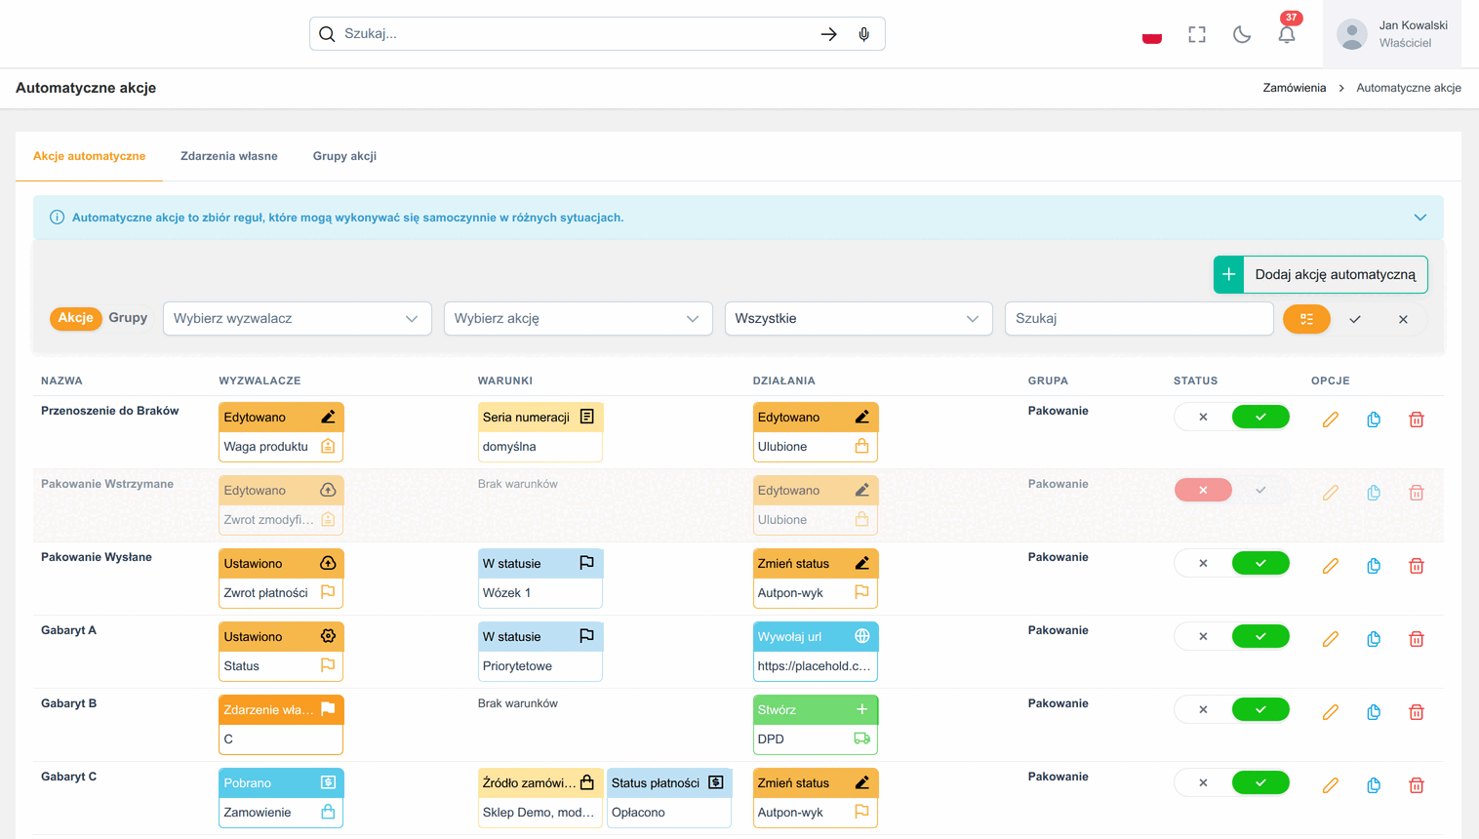Viewport: 1479px width, 839px height.
Task: Click Dodaj akcję automatyczną button
Action: point(1321,275)
